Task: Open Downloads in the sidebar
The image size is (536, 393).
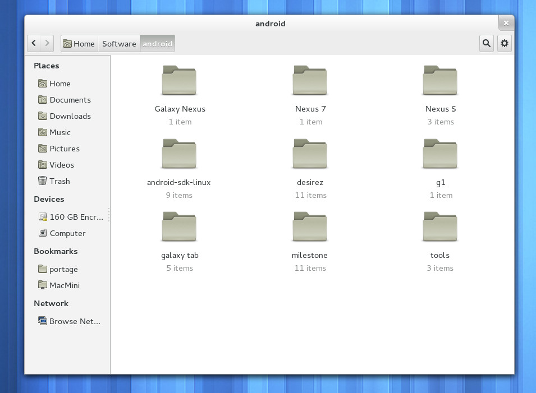Action: [68, 116]
